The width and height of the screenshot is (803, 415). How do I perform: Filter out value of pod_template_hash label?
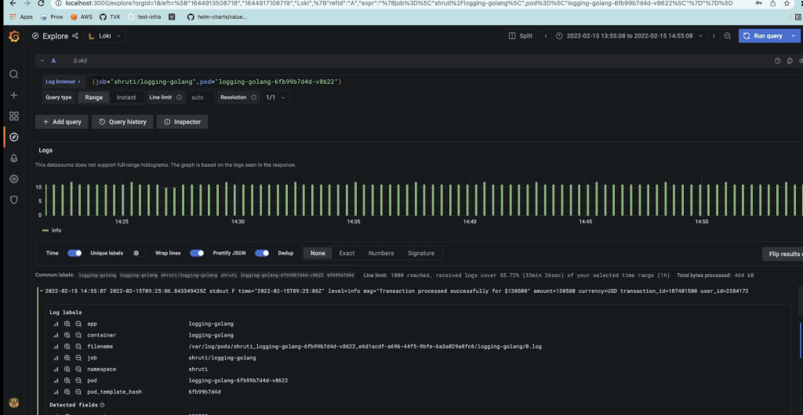(78, 392)
